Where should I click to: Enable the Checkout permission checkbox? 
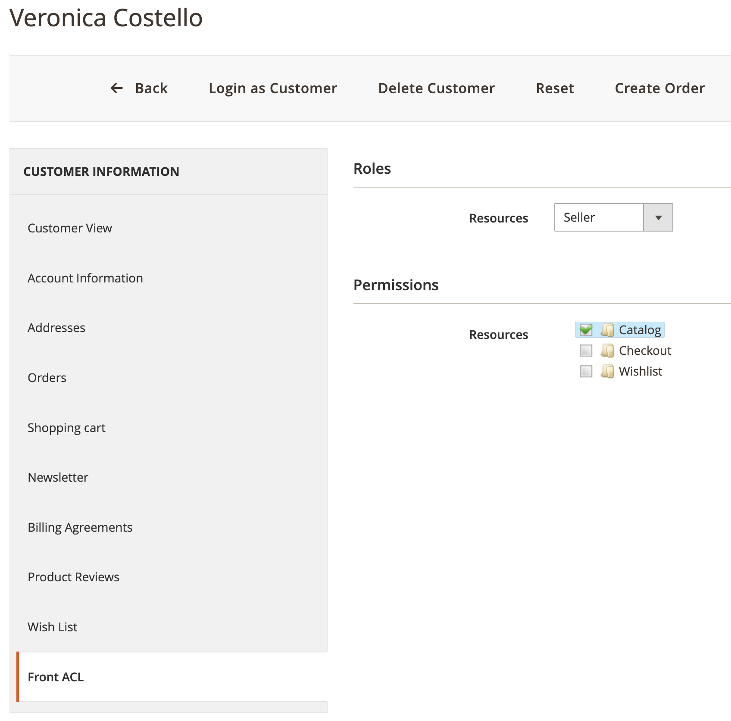point(586,351)
